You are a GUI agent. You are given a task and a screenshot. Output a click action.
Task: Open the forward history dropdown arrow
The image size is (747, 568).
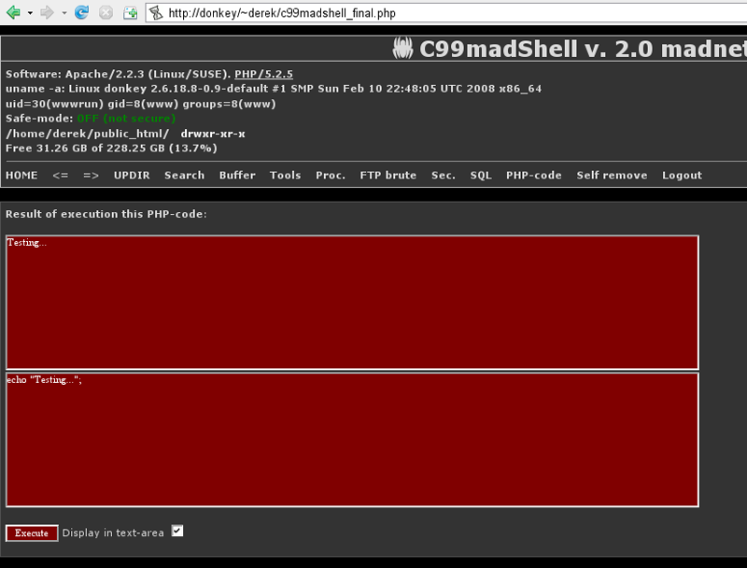64,13
